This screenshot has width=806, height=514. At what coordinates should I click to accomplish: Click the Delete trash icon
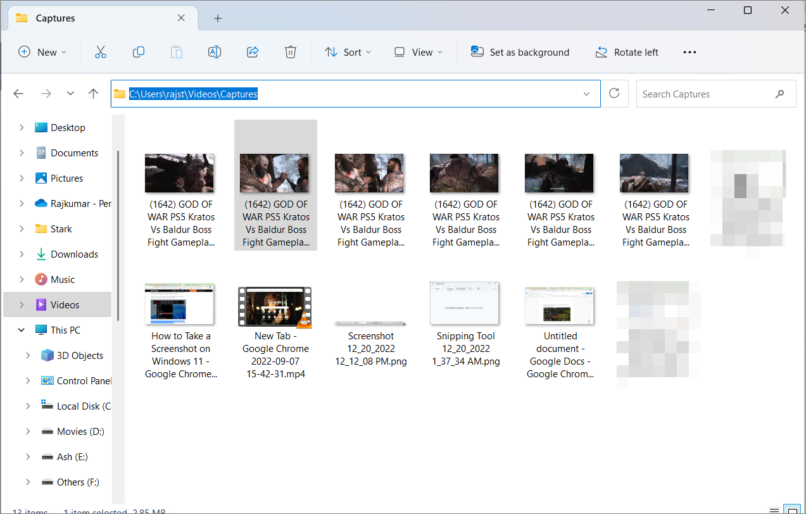(291, 53)
